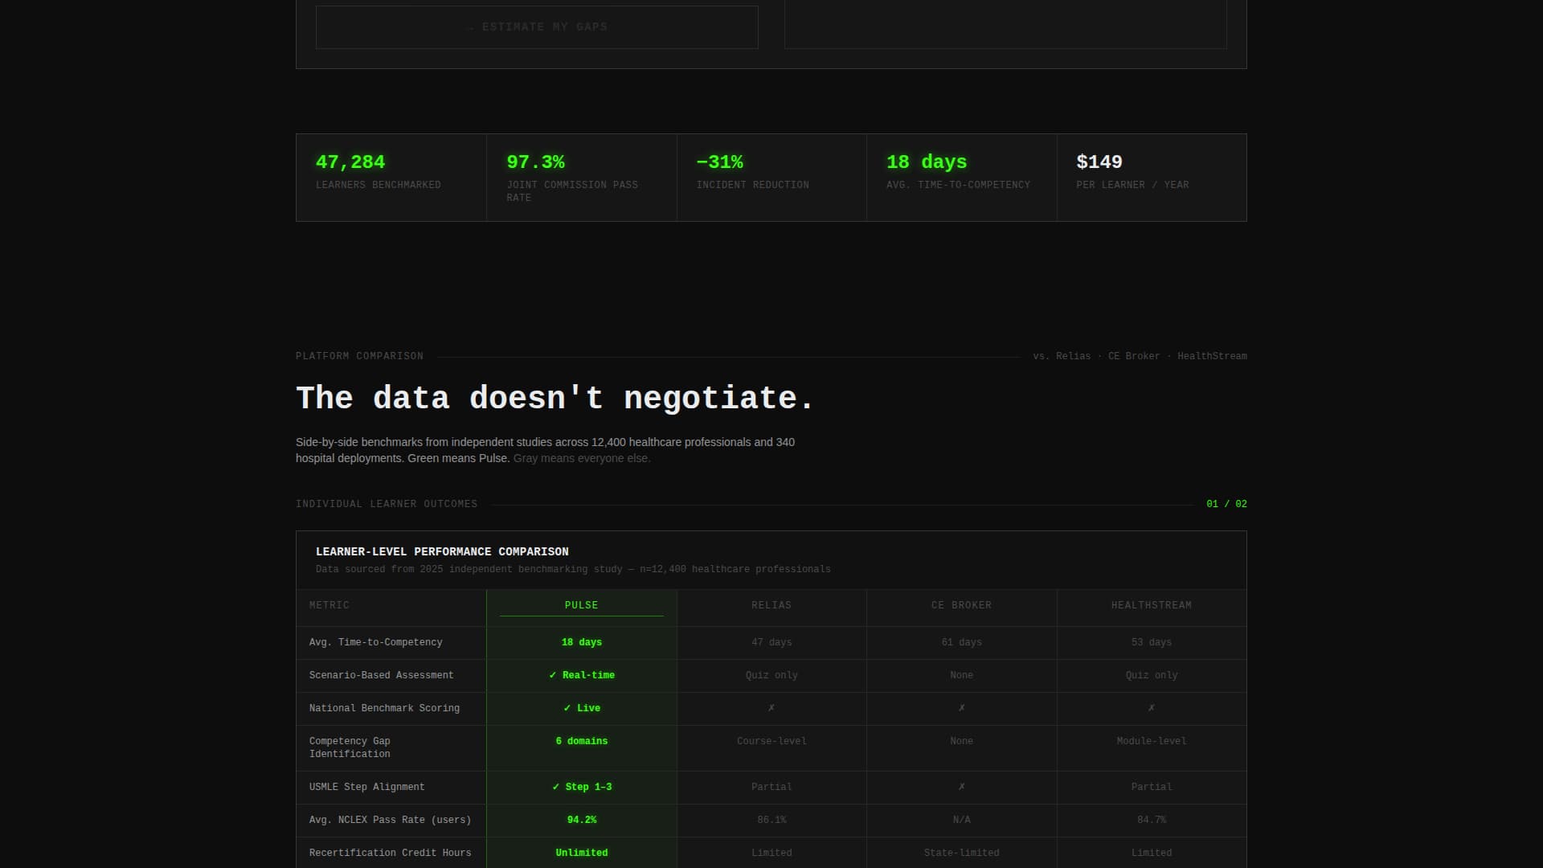This screenshot has width=1543, height=868.
Task: Select the 94.2% NCLEX cell
Action: pyautogui.click(x=582, y=821)
